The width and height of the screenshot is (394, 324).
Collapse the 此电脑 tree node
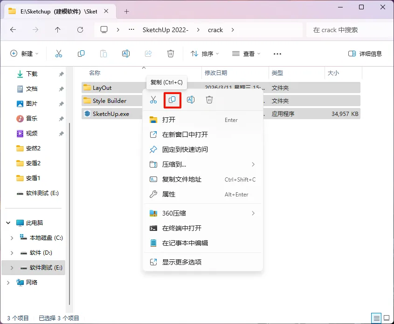click(x=8, y=223)
